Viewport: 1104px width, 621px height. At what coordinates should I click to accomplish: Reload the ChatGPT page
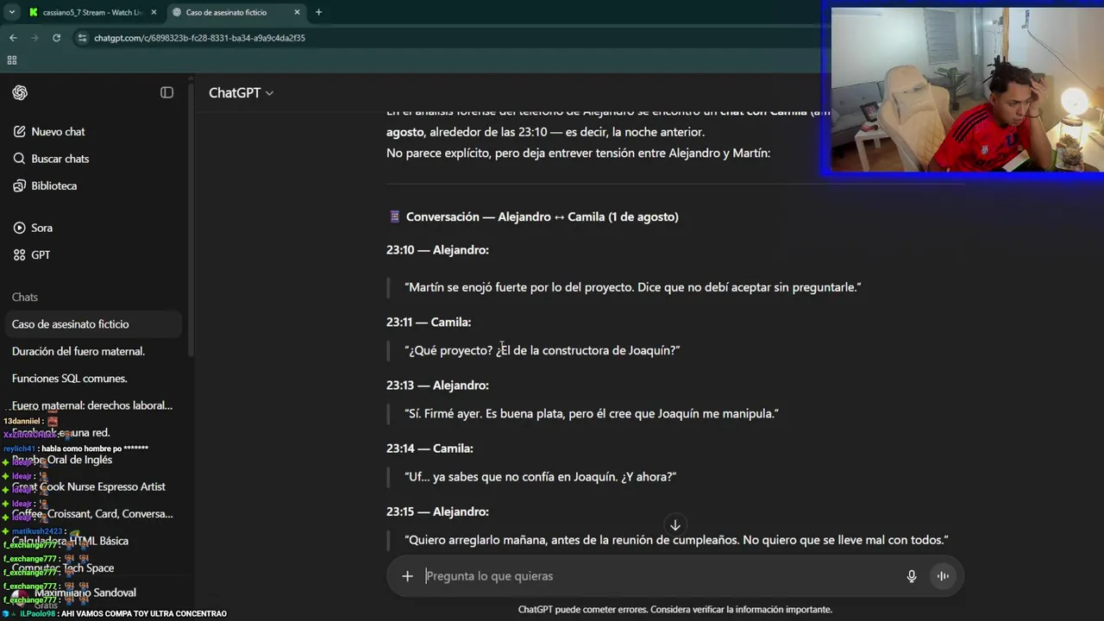point(56,38)
